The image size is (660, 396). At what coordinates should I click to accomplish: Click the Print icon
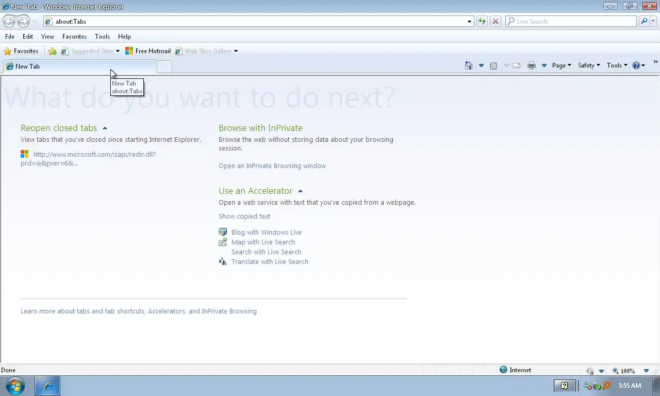pyautogui.click(x=532, y=65)
